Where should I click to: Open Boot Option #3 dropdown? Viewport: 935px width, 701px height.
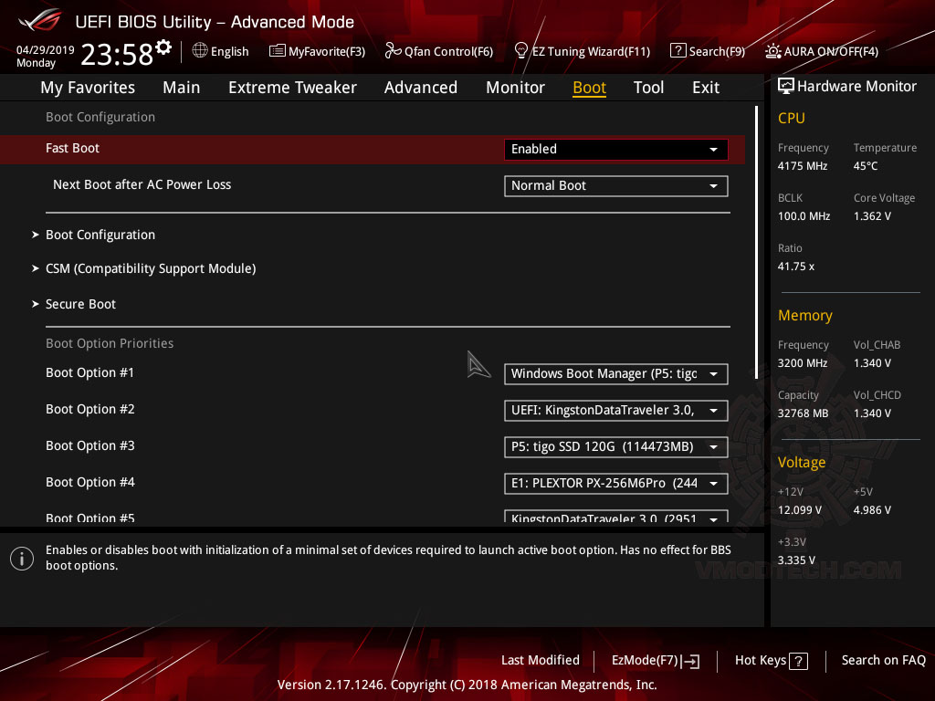tap(616, 447)
